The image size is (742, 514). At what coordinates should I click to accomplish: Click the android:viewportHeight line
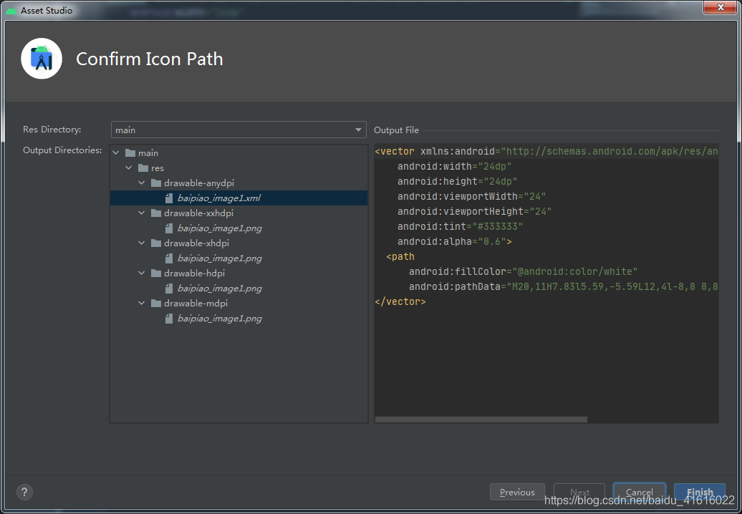tap(475, 211)
